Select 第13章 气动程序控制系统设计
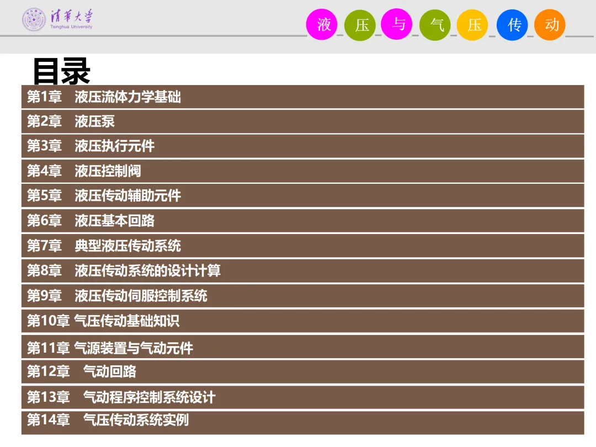Viewport: 596px width, 447px height. click(302, 397)
